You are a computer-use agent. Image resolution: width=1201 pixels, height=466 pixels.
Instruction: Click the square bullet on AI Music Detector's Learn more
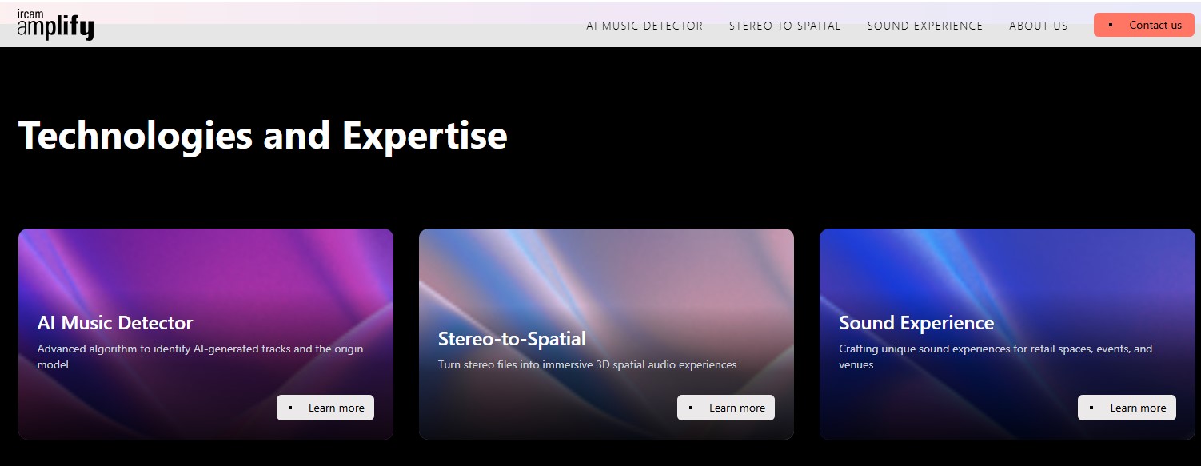pos(290,408)
